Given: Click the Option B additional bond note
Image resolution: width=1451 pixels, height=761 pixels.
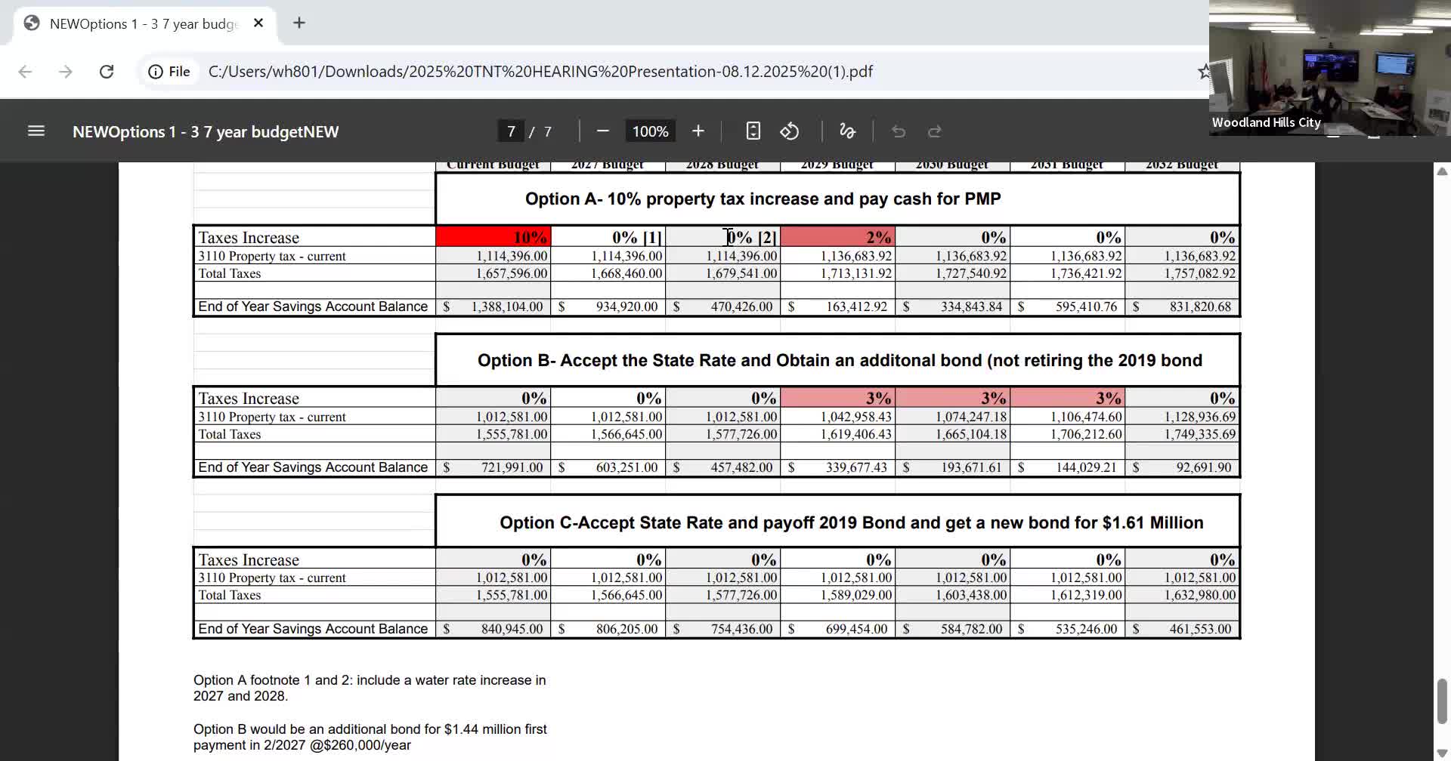Looking at the screenshot, I should click(370, 737).
